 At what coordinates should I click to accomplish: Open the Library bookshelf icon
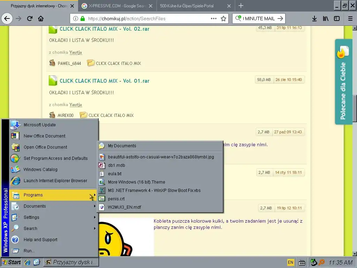[326, 18]
